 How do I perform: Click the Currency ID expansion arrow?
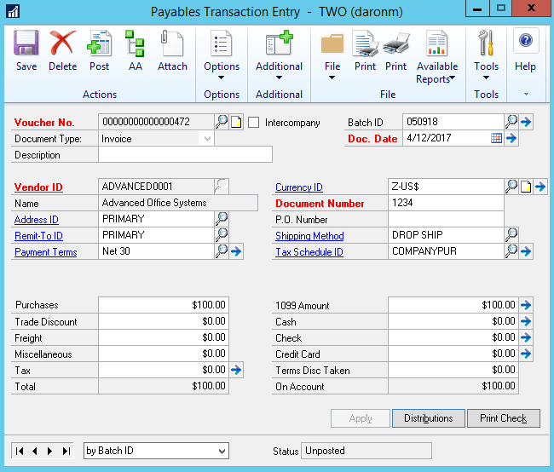[540, 187]
